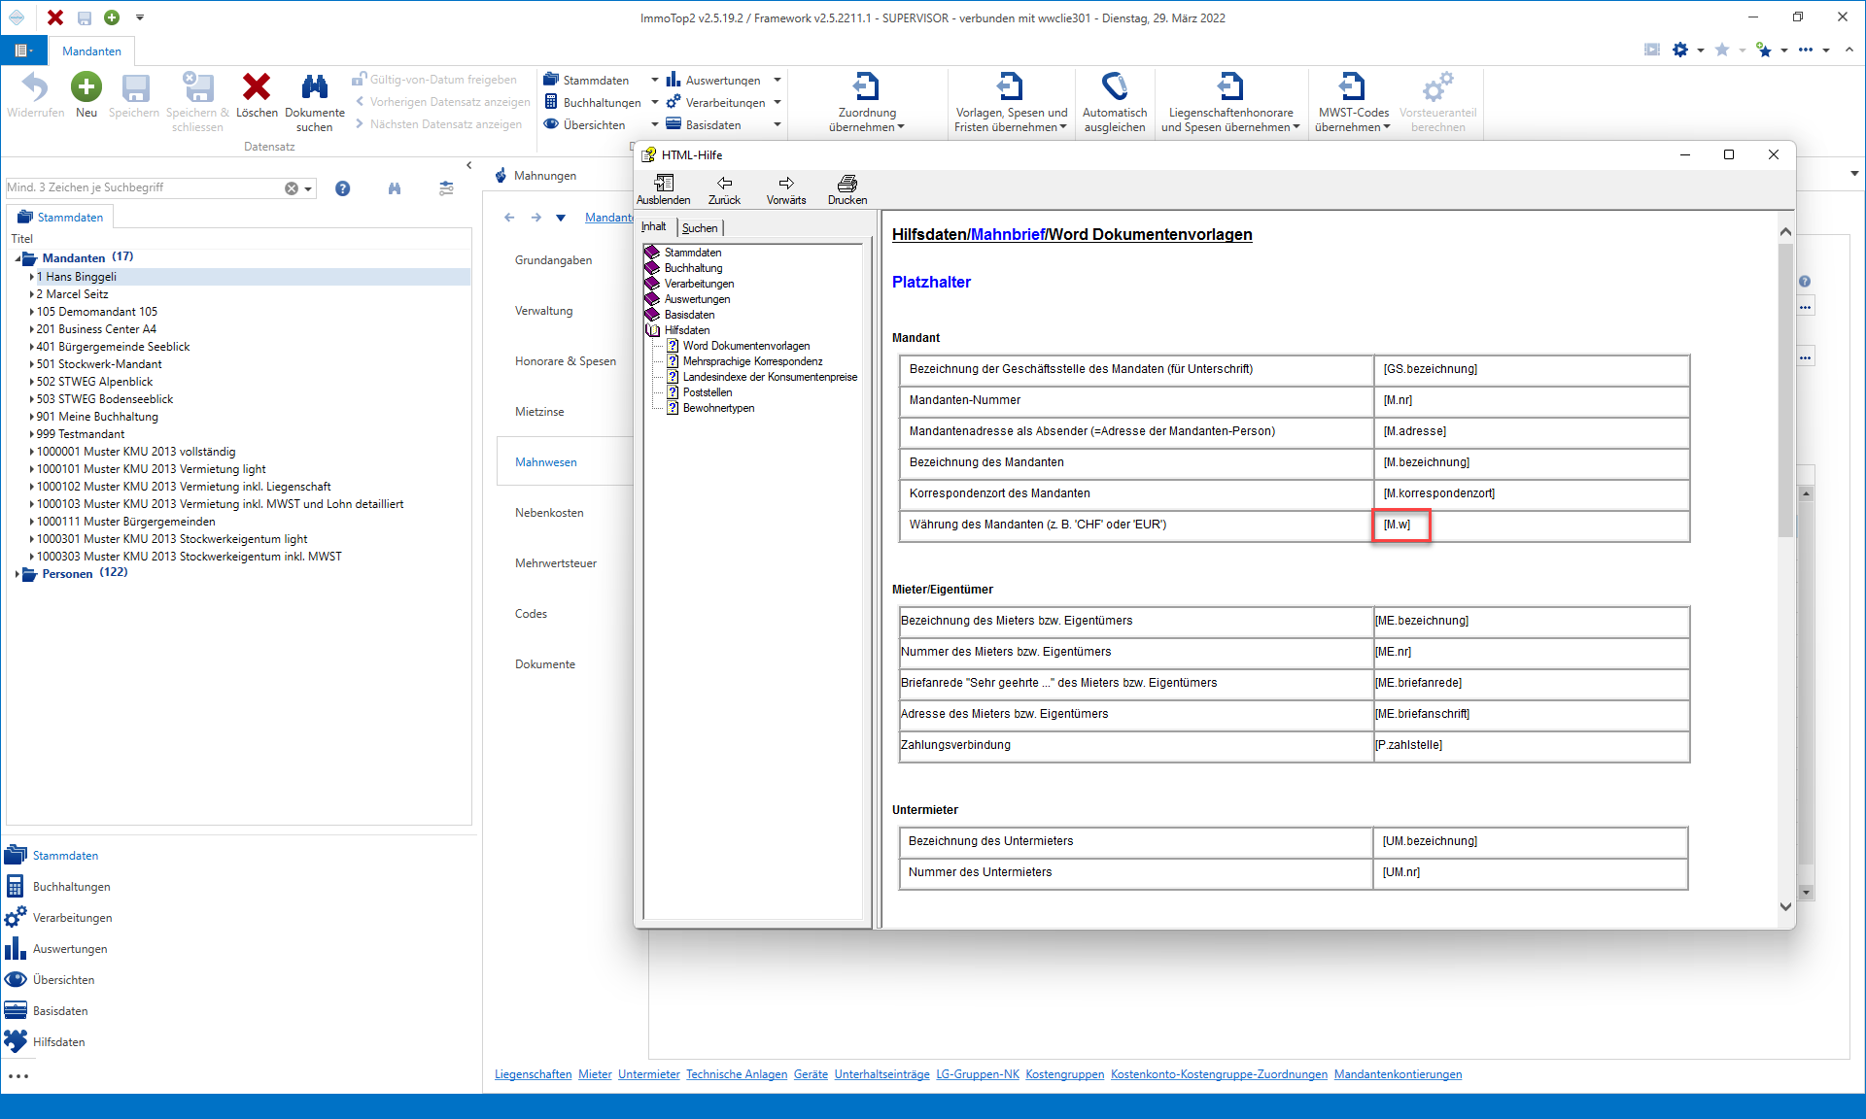Select Word Dokumentenvorlagen help topic

[x=745, y=346]
